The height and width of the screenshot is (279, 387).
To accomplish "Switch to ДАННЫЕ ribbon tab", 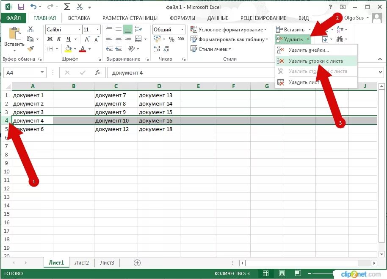I will click(x=218, y=18).
